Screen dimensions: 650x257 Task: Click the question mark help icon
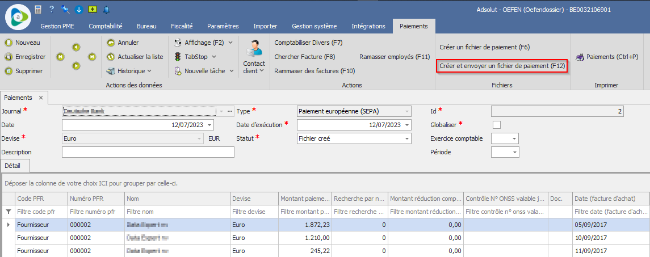52,9
